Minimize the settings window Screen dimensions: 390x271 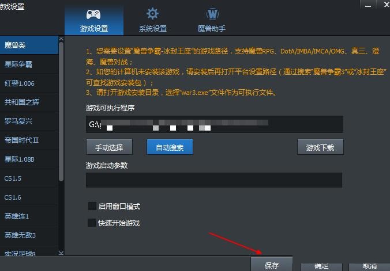(368, 5)
